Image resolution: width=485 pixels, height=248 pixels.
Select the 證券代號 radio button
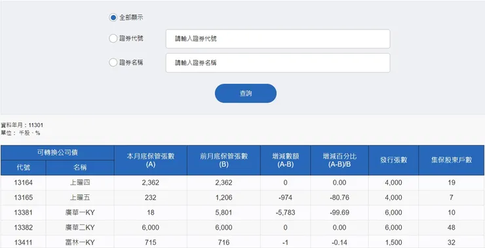[x=113, y=39]
